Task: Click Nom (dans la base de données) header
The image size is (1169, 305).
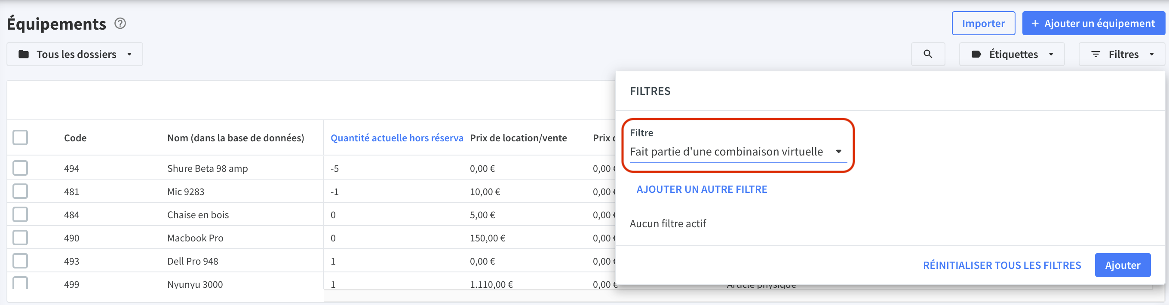Action: (x=236, y=138)
